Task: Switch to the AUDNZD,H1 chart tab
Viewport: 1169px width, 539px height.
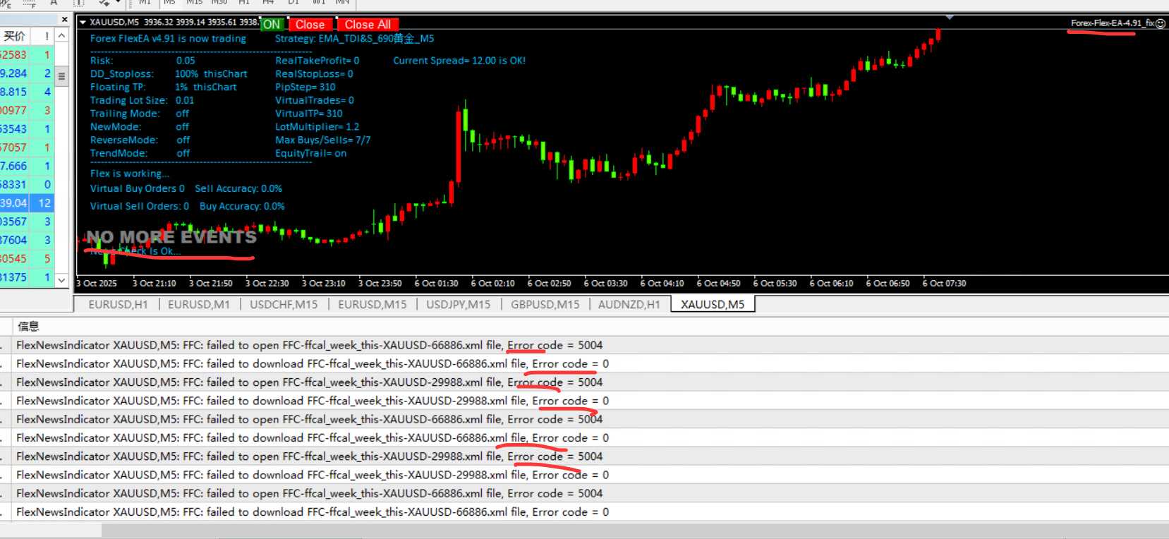Action: pyautogui.click(x=629, y=305)
